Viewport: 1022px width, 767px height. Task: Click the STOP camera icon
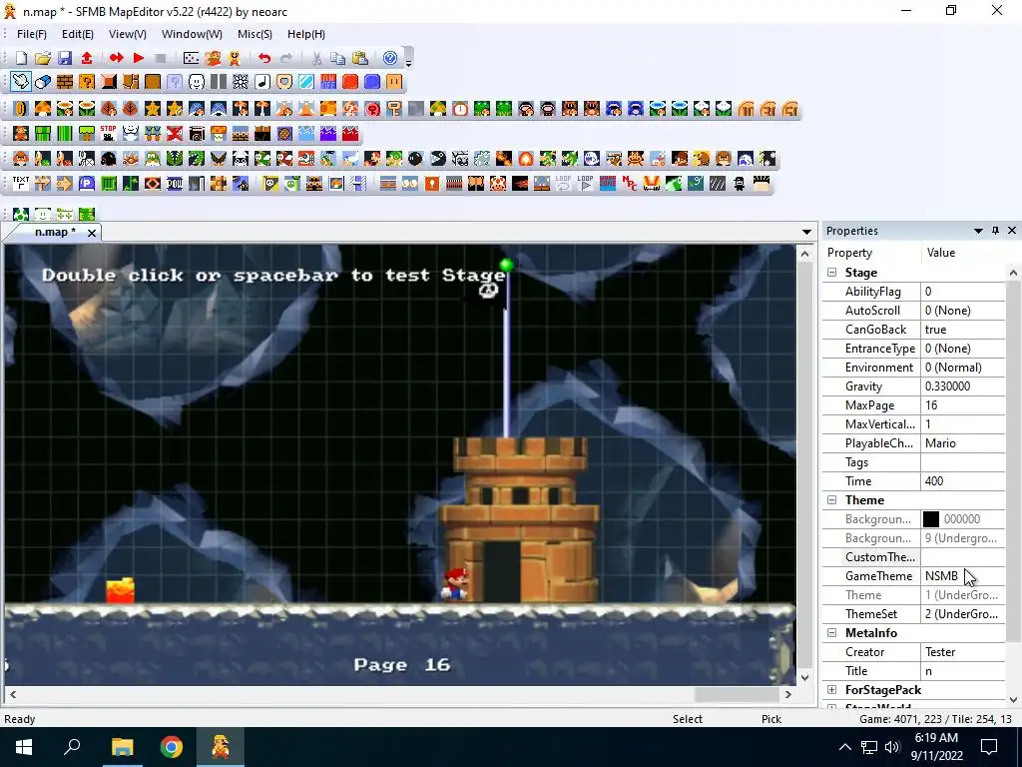pos(109,134)
